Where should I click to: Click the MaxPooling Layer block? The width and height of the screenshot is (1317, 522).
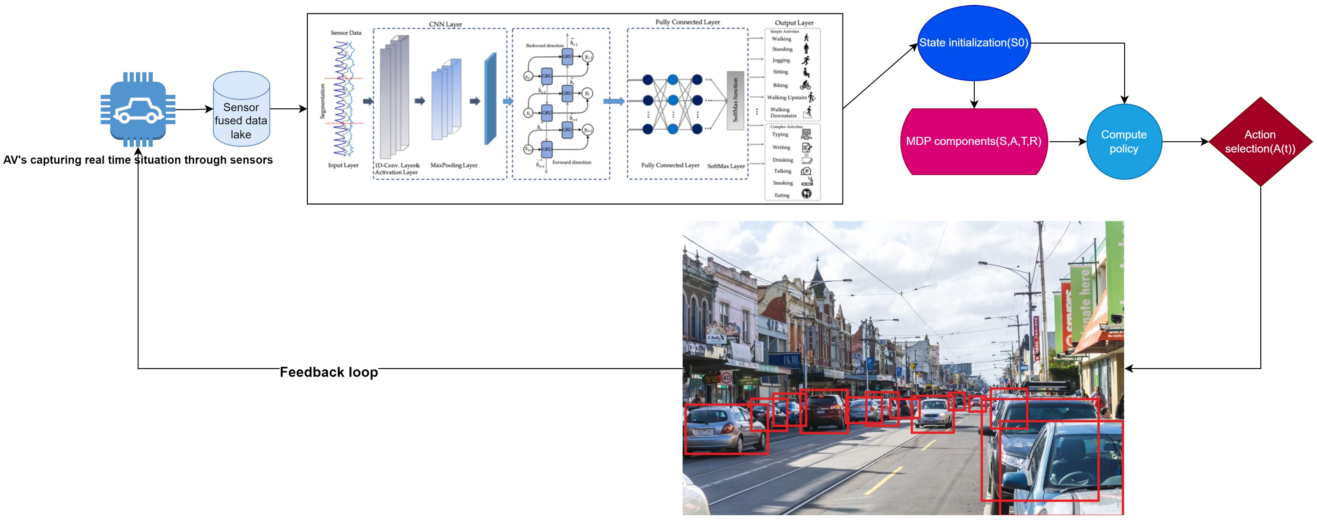(x=446, y=99)
